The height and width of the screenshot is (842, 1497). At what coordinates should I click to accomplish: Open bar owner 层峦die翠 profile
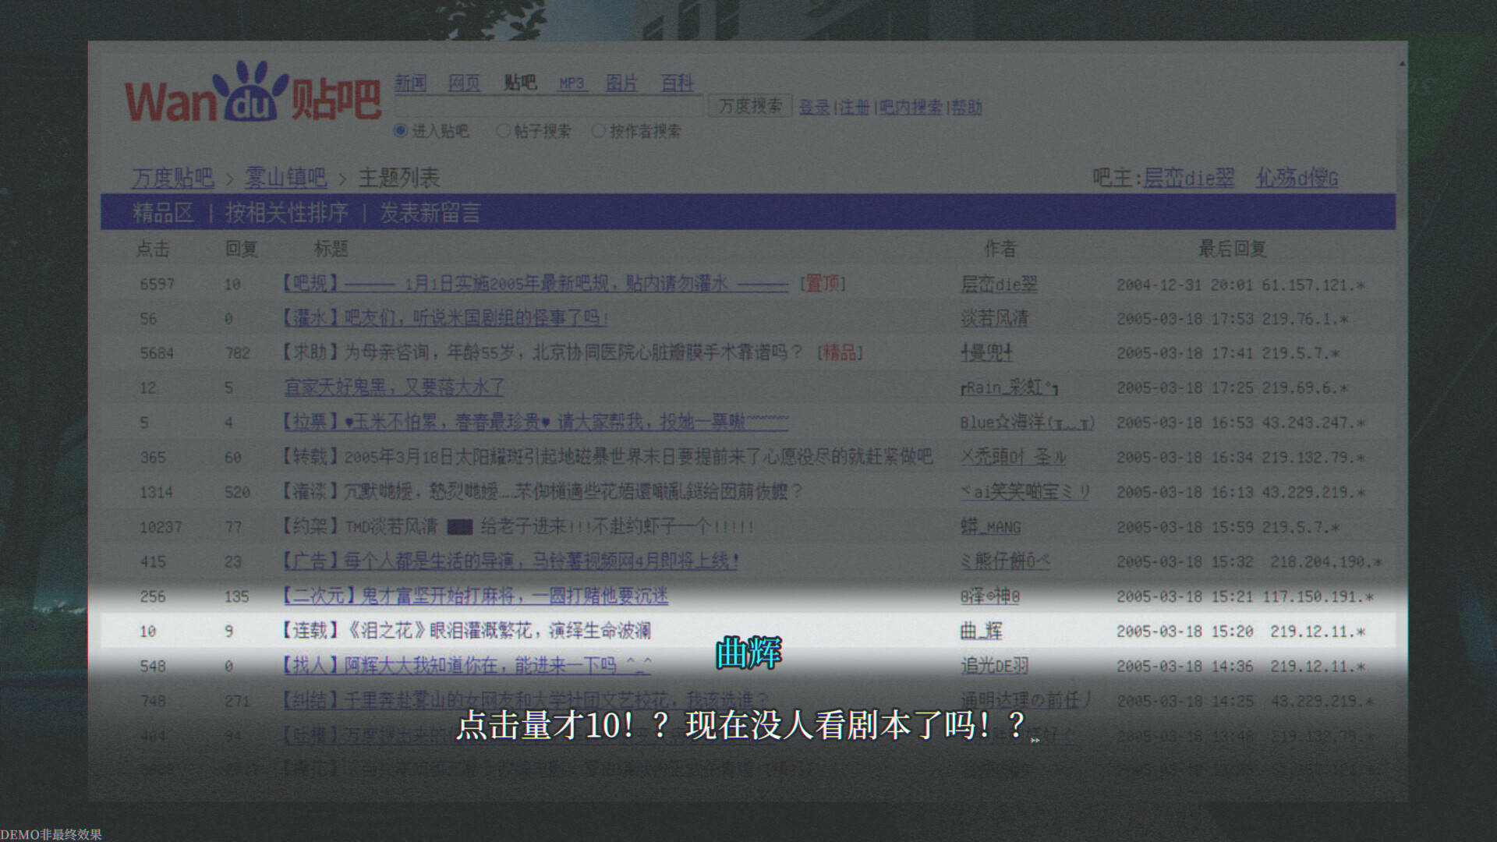pyautogui.click(x=1188, y=177)
